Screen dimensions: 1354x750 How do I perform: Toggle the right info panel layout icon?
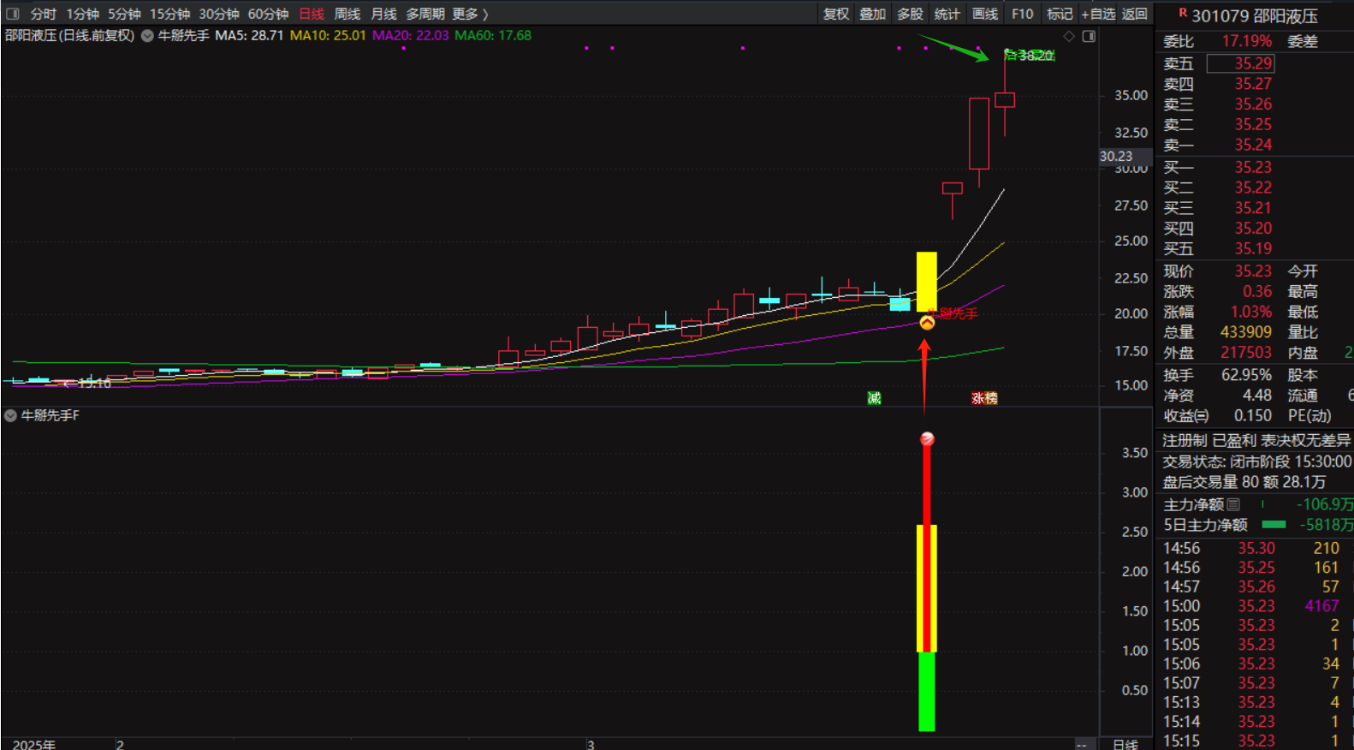1089,36
